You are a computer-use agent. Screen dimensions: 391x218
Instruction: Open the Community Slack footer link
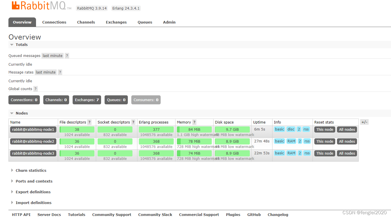[155, 215]
